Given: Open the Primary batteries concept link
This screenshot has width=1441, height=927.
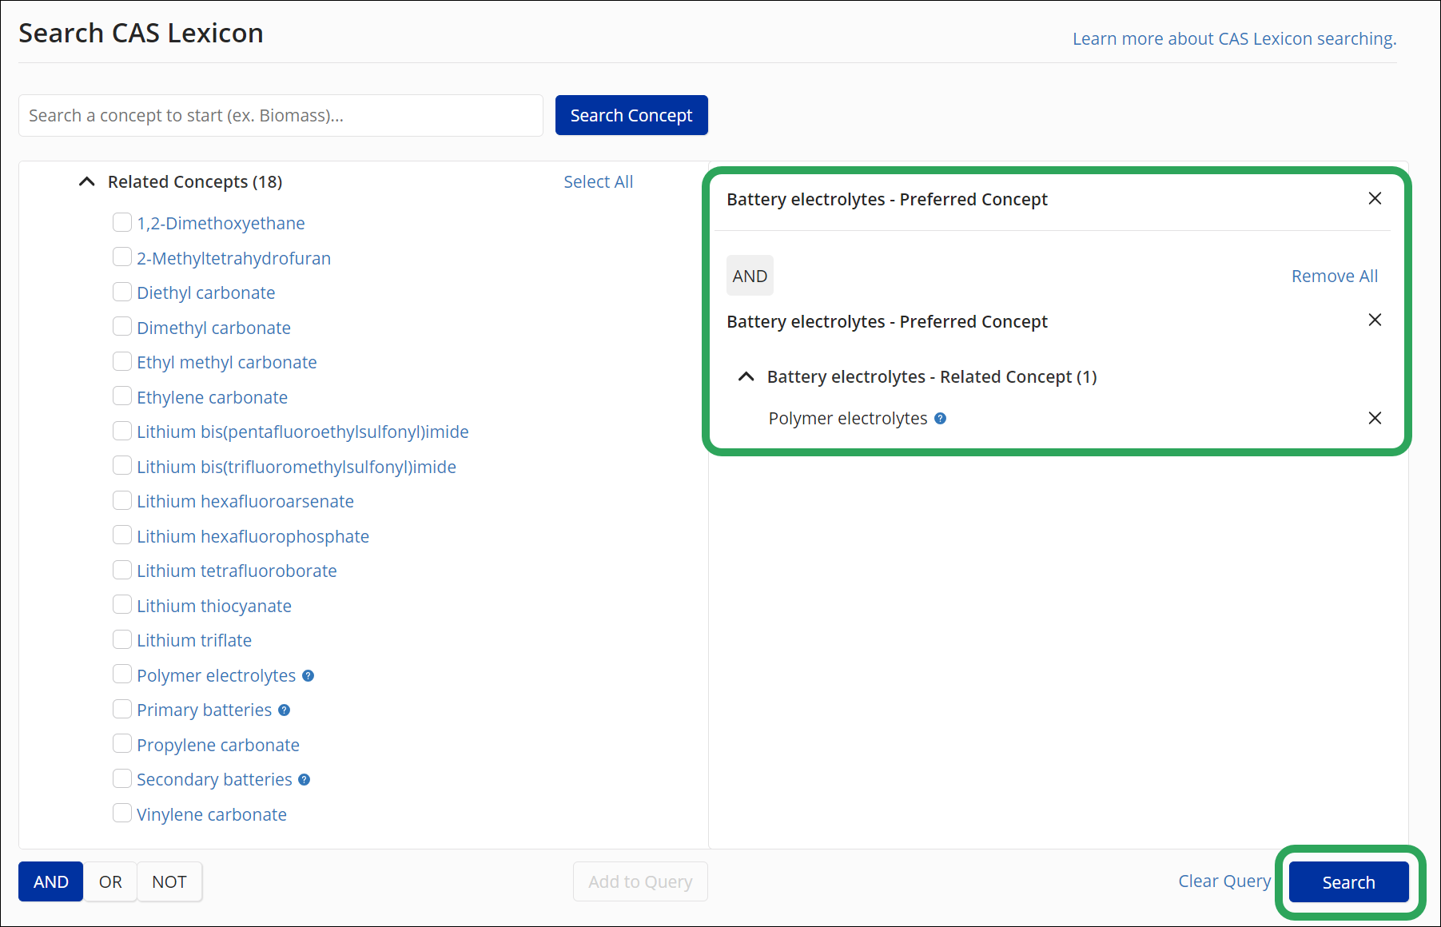Looking at the screenshot, I should click(204, 710).
